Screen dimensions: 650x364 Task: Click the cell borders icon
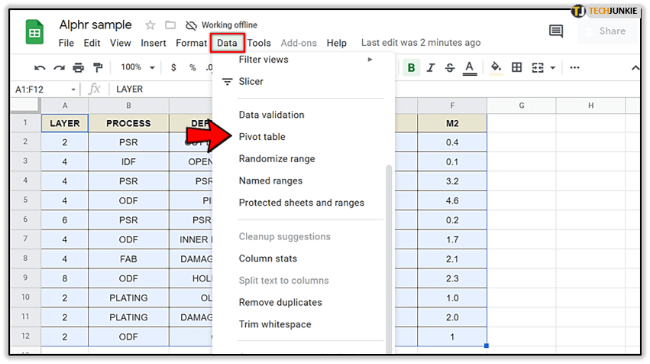tap(517, 67)
